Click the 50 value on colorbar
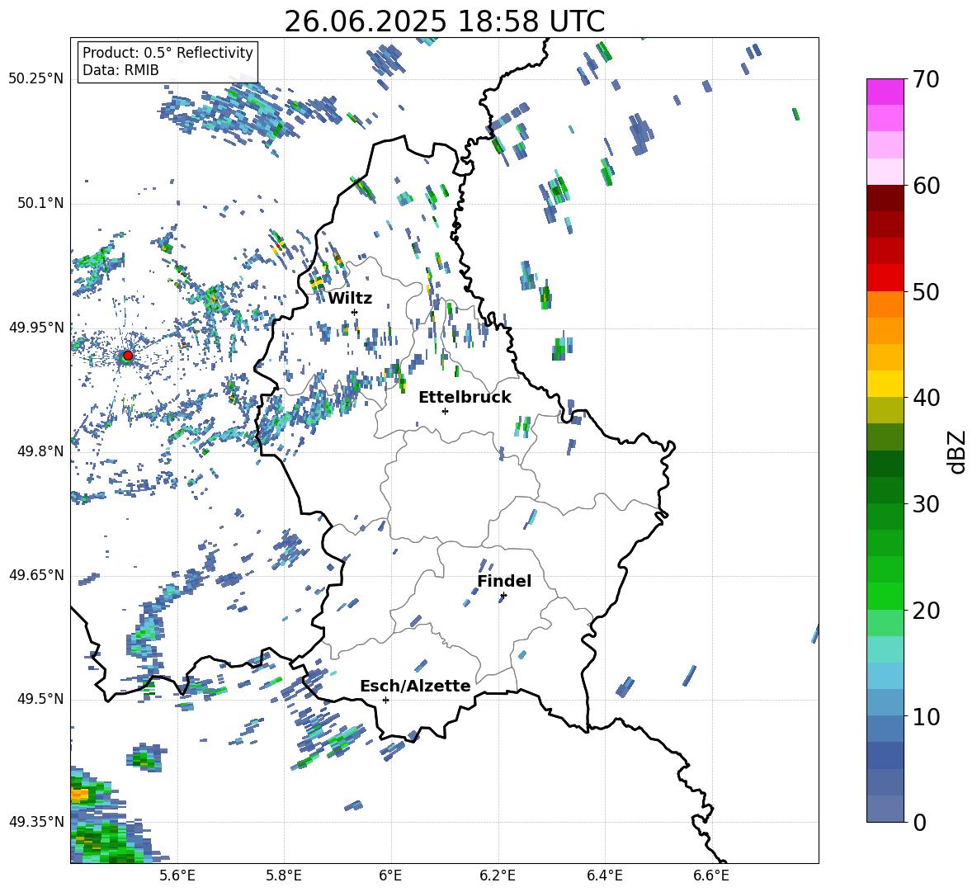The width and height of the screenshot is (977, 892). [x=926, y=292]
